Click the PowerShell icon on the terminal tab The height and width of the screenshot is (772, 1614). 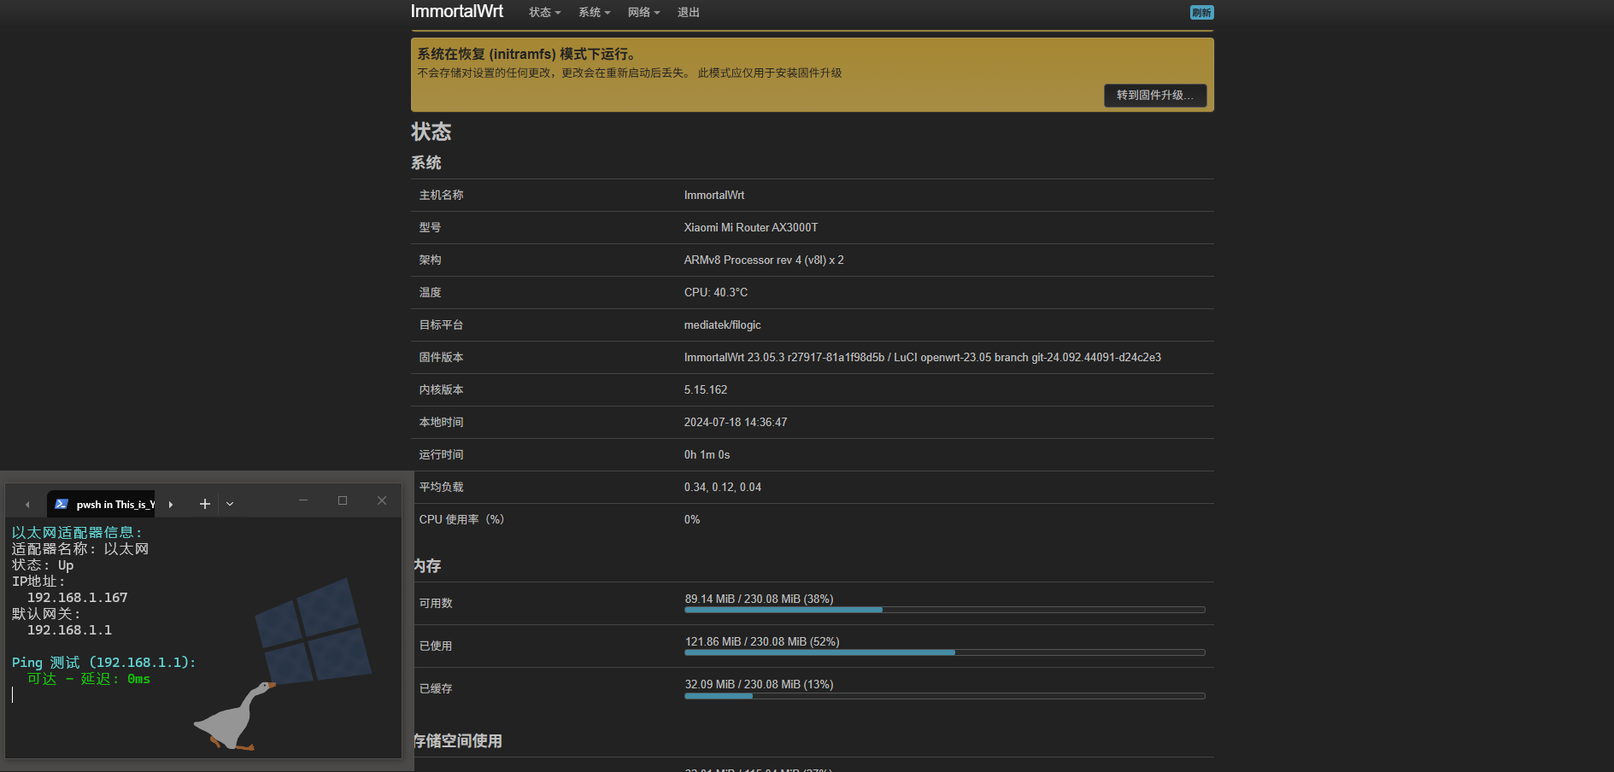tap(62, 504)
